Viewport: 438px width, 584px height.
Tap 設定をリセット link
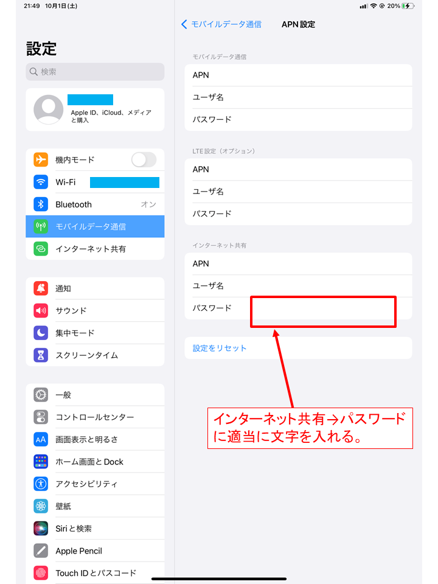click(220, 348)
